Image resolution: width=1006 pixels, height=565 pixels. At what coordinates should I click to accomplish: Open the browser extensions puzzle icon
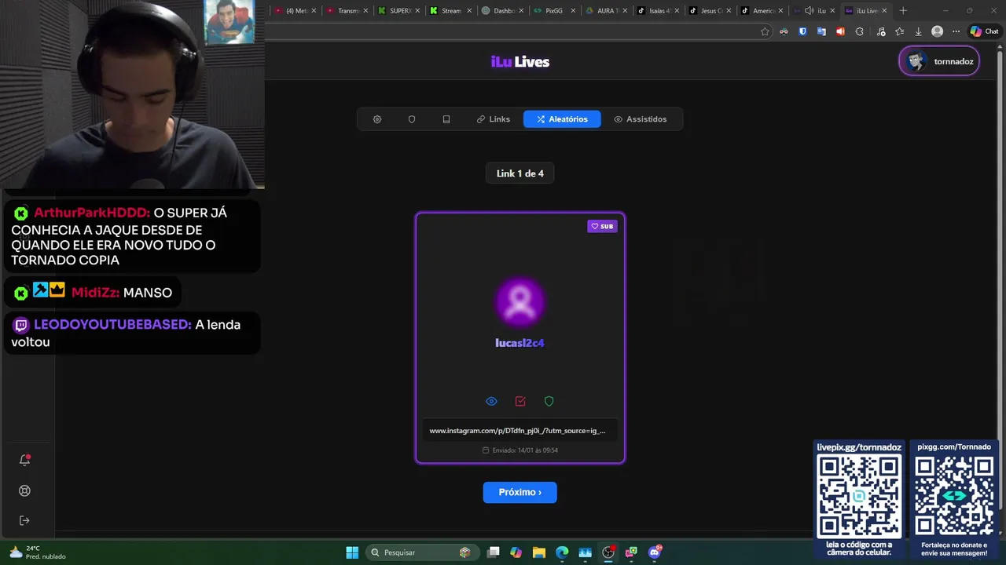point(859,31)
